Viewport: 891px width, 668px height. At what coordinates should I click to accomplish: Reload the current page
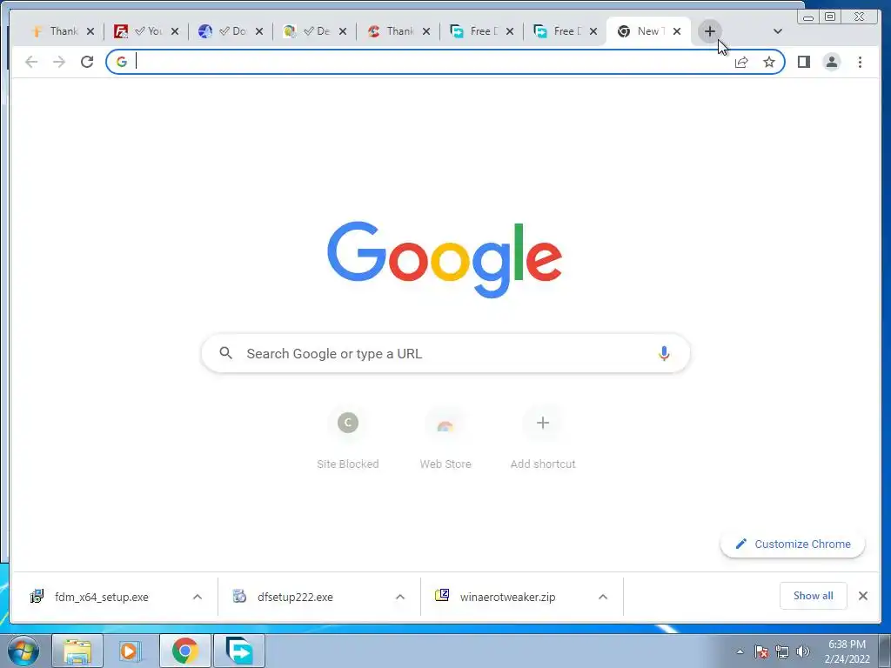87,62
